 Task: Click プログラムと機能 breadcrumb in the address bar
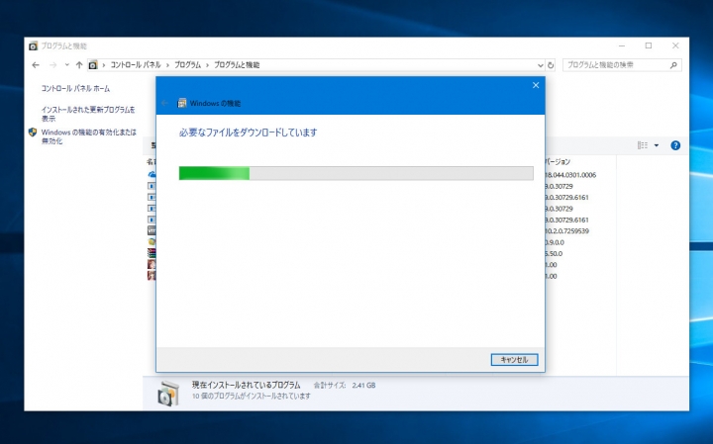click(x=237, y=65)
